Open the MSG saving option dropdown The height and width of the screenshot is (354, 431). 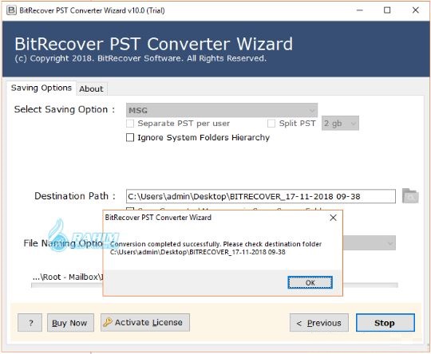222,110
